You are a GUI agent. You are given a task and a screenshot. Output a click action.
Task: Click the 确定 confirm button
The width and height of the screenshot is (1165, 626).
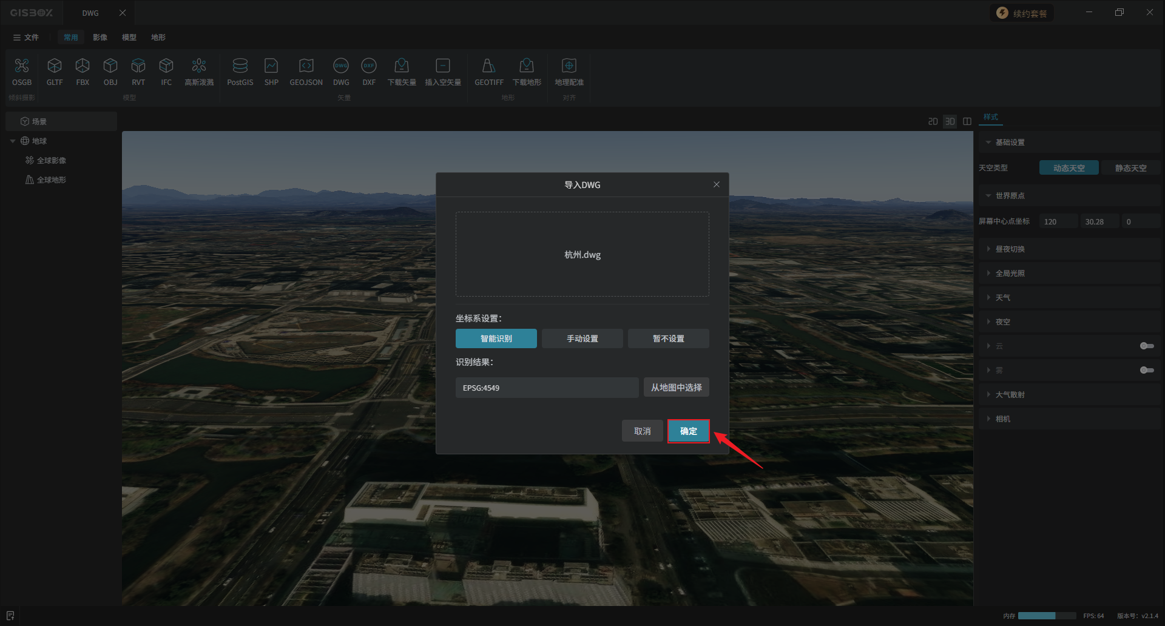688,431
